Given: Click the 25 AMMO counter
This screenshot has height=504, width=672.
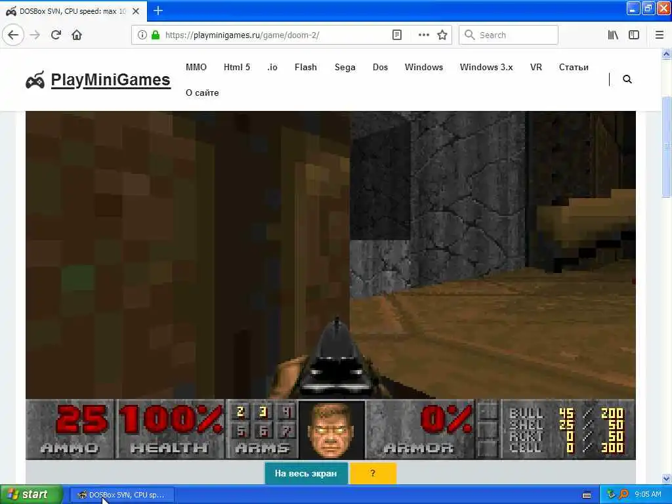Looking at the screenshot, I should [70, 429].
